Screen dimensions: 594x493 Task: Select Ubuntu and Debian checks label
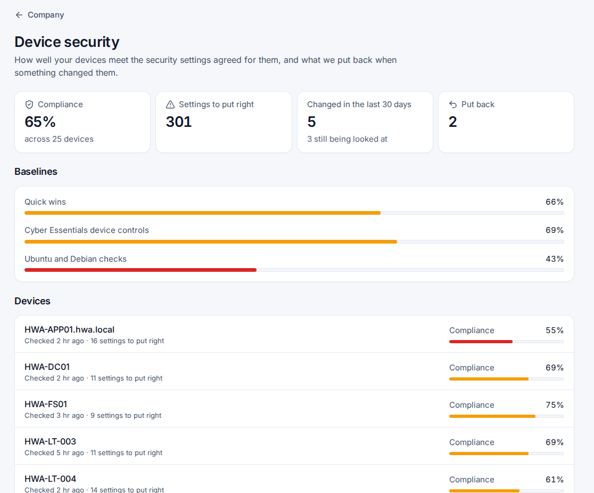pos(76,259)
